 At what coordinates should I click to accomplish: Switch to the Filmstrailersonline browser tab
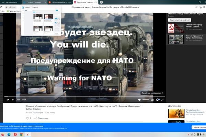click(60, 2)
